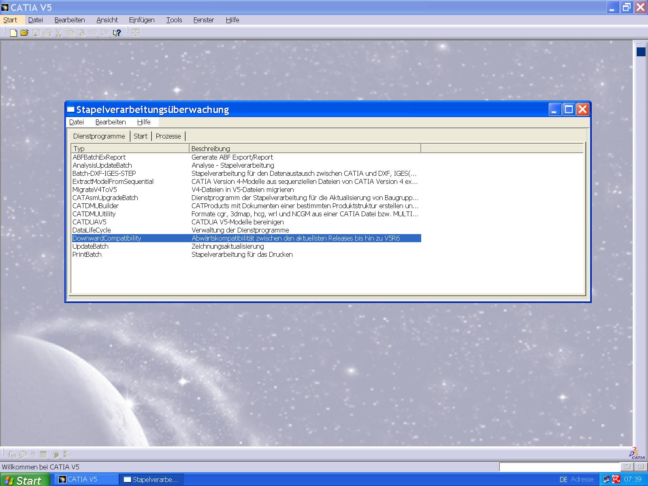The height and width of the screenshot is (486, 648).
Task: Select the AnalysisUpdateBatch row
Action: 246,165
